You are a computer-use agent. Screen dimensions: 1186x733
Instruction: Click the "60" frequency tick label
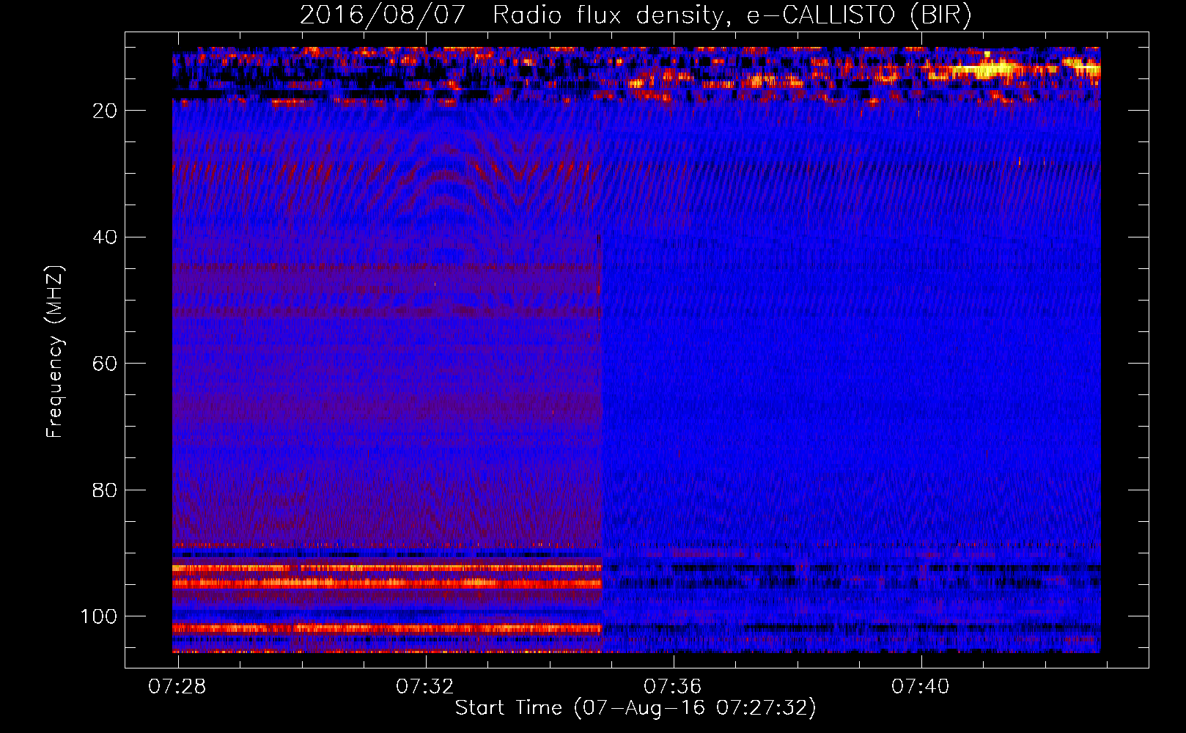click(x=106, y=364)
